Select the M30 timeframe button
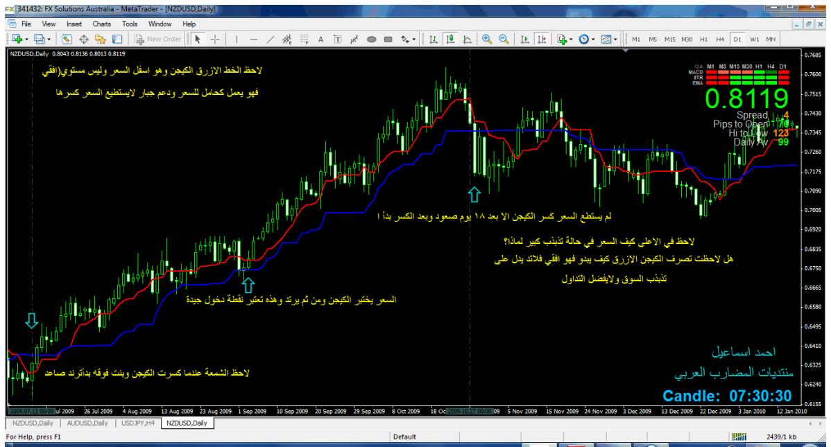 [x=687, y=40]
